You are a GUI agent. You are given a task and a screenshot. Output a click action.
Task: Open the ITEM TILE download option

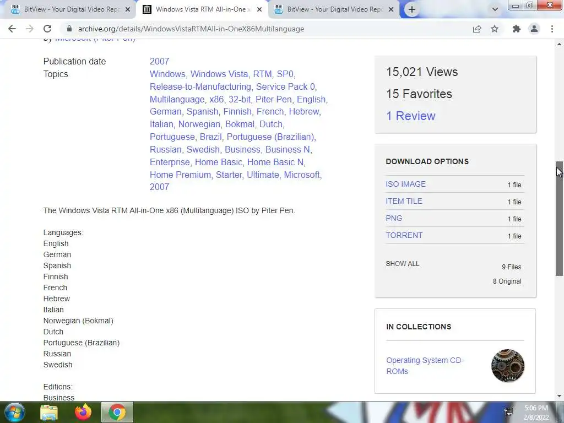pos(404,201)
